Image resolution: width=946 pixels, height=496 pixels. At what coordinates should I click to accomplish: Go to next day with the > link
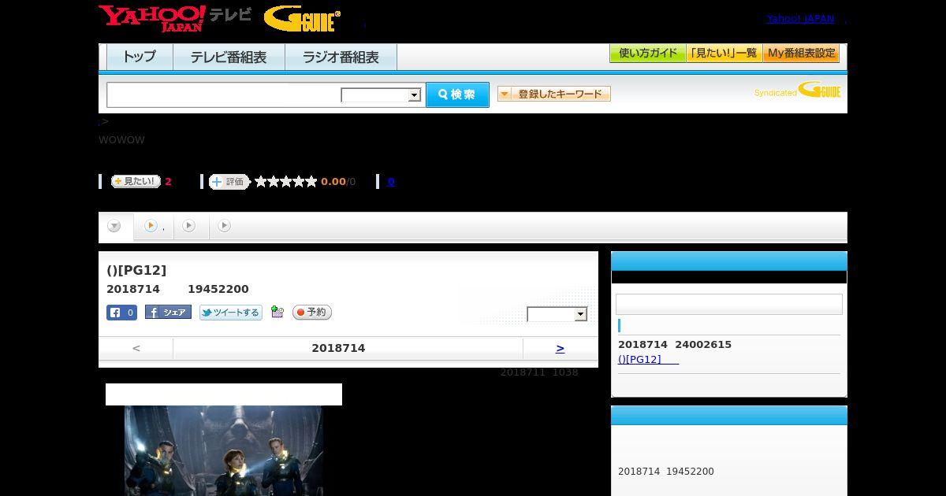(560, 348)
